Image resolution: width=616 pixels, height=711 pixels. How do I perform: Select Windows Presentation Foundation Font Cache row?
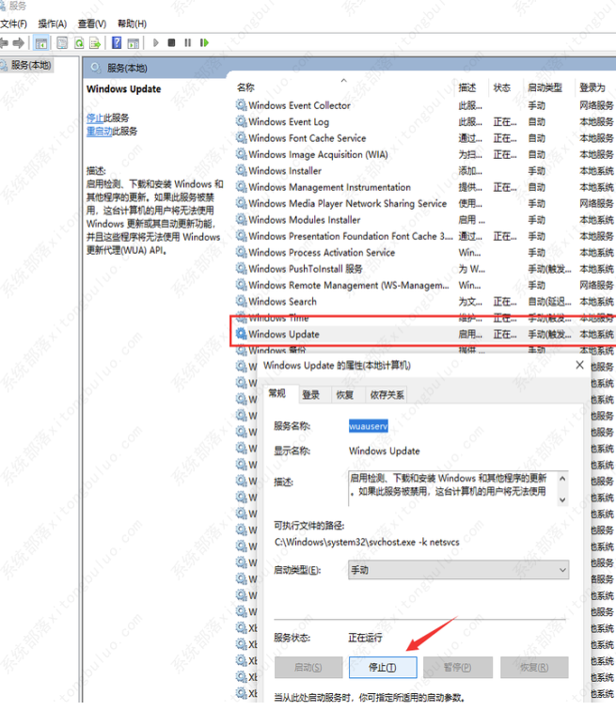tap(351, 236)
